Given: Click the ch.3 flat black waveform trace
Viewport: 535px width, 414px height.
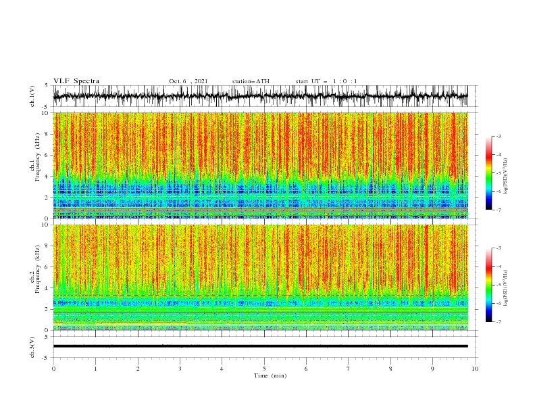Looking at the screenshot, I should 260,346.
